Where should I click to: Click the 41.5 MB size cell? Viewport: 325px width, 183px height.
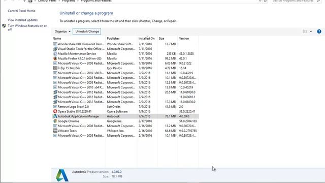coord(170,107)
